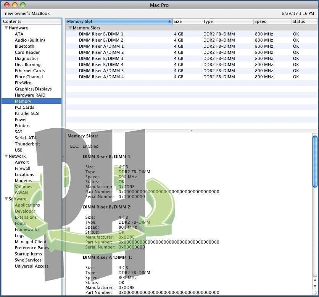
Task: Select USB in Hardware list
Action: pyautogui.click(x=19, y=150)
